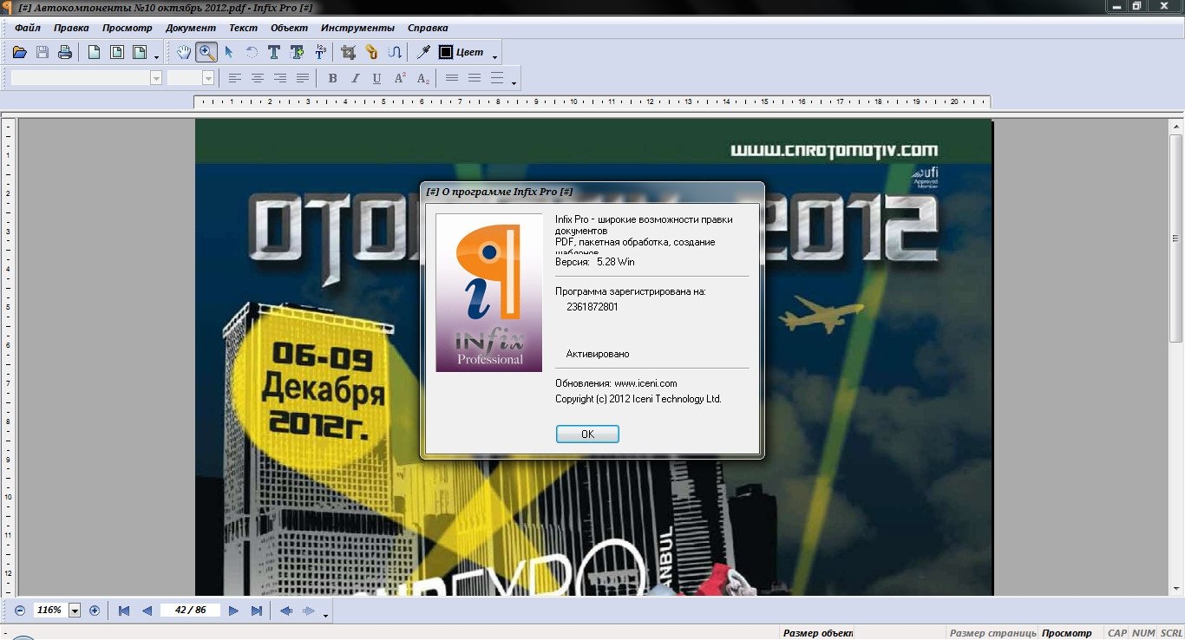The width and height of the screenshot is (1185, 640).
Task: Justify text alignment
Action: (x=303, y=78)
